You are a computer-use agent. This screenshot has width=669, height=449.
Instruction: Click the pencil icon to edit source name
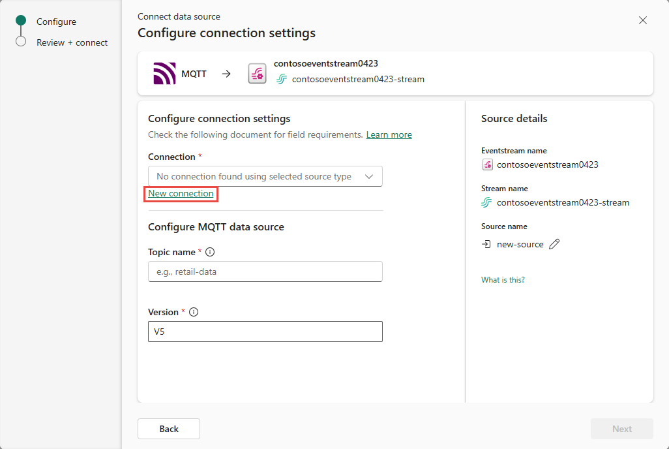554,244
